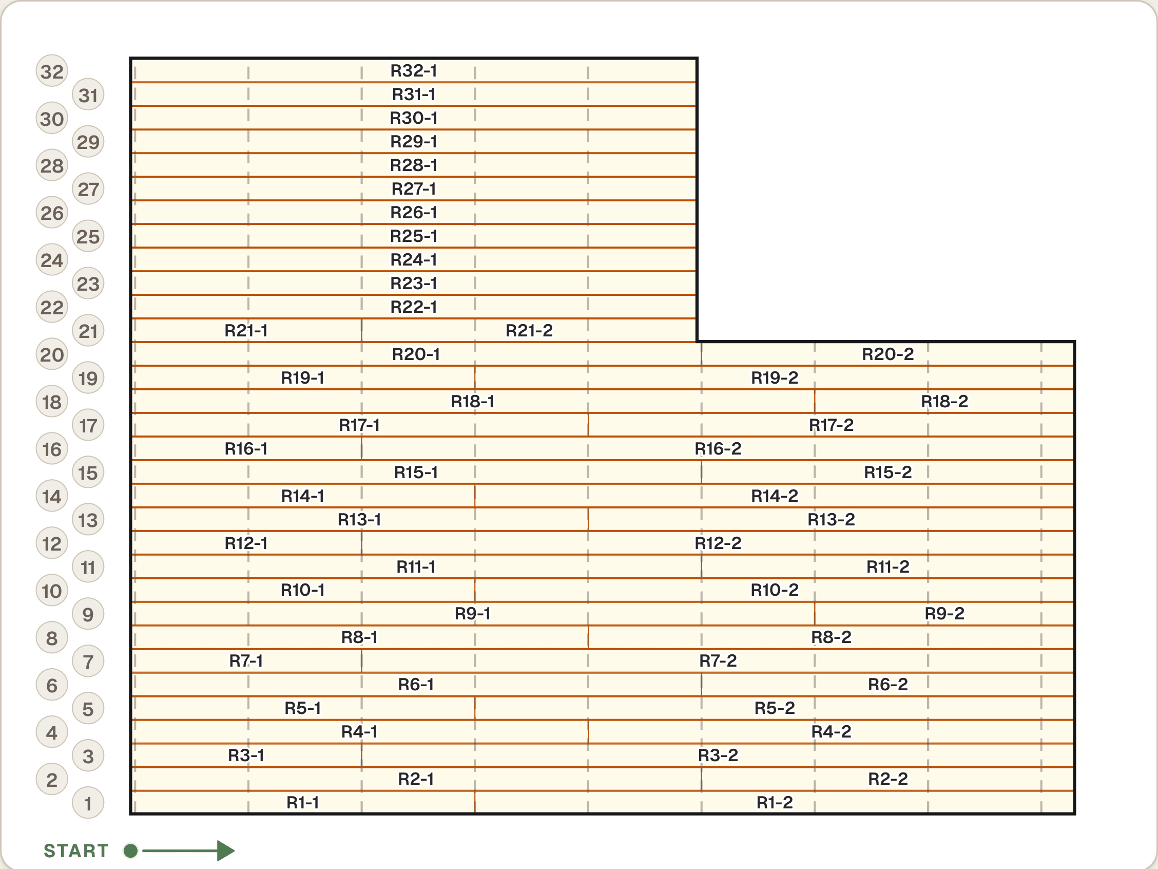Pick plank R18-2

[944, 401]
